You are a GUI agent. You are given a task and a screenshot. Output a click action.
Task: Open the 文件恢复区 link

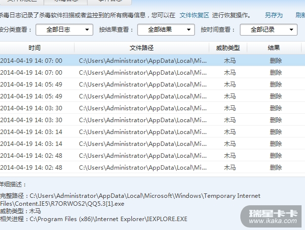pyautogui.click(x=194, y=15)
